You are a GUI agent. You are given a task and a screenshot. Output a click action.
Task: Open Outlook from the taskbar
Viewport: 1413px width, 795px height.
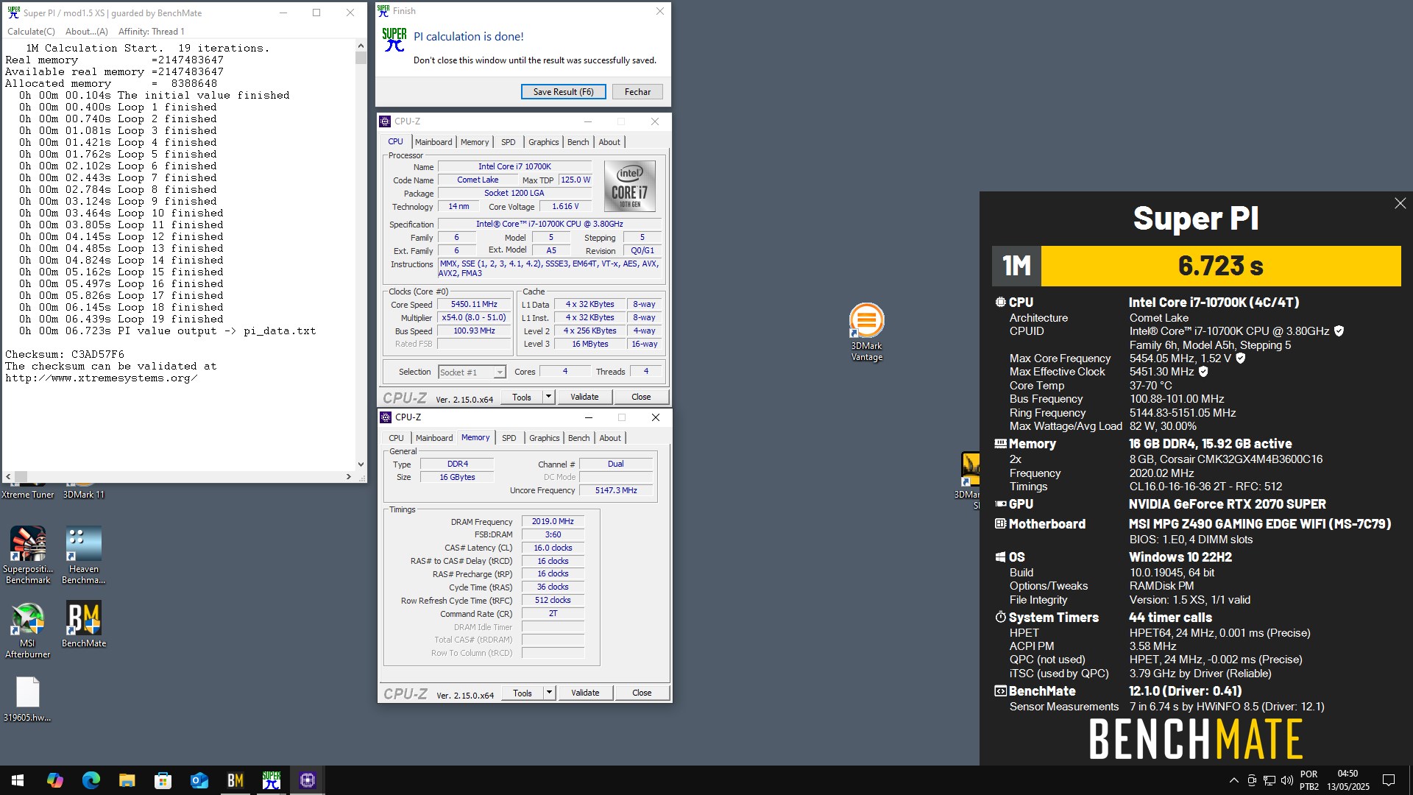[199, 780]
